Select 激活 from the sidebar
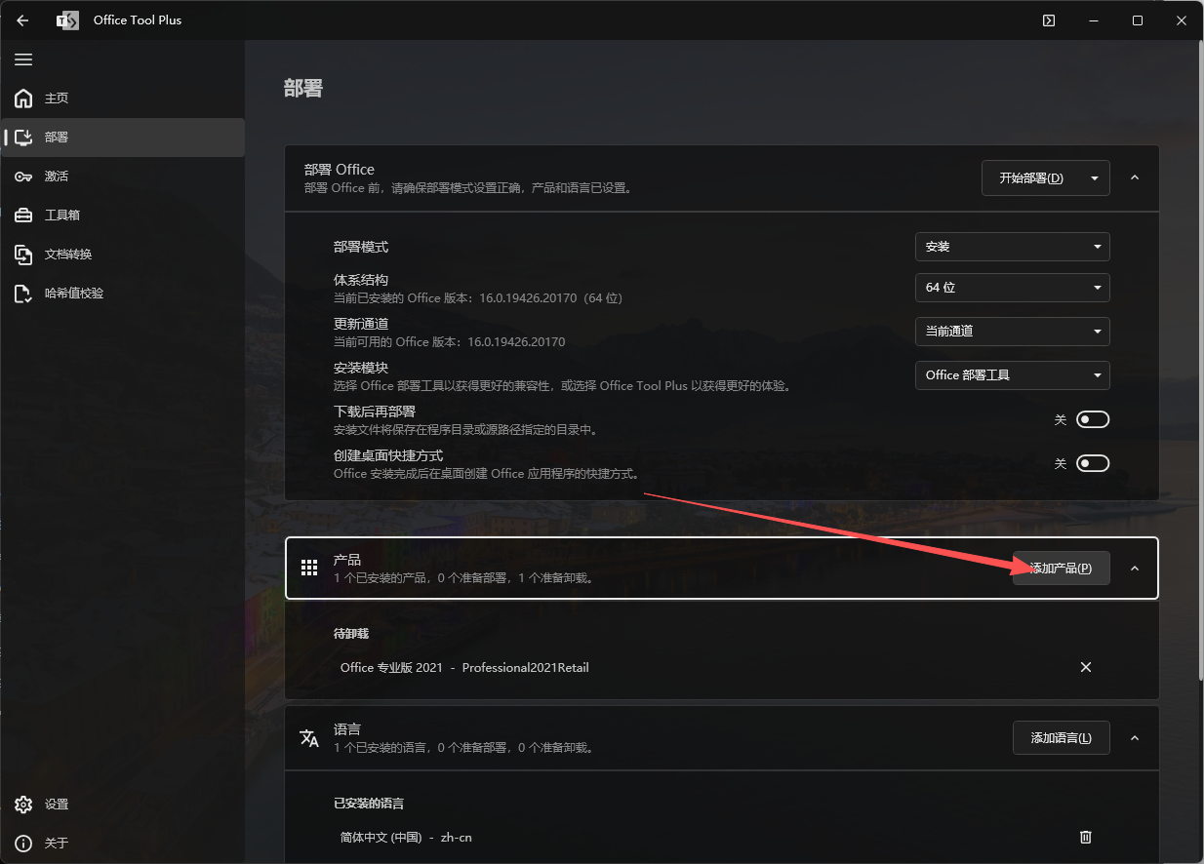Viewport: 1204px width, 864px height. click(56, 176)
